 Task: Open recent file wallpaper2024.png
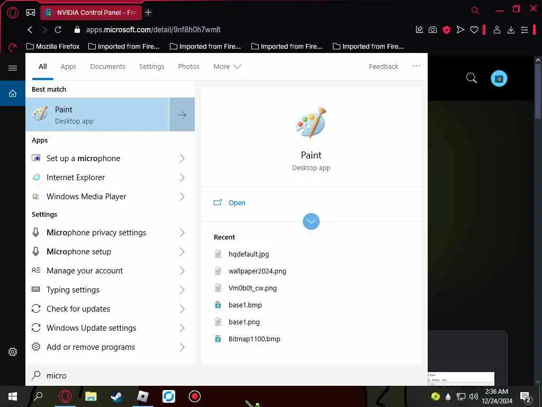pyautogui.click(x=257, y=271)
